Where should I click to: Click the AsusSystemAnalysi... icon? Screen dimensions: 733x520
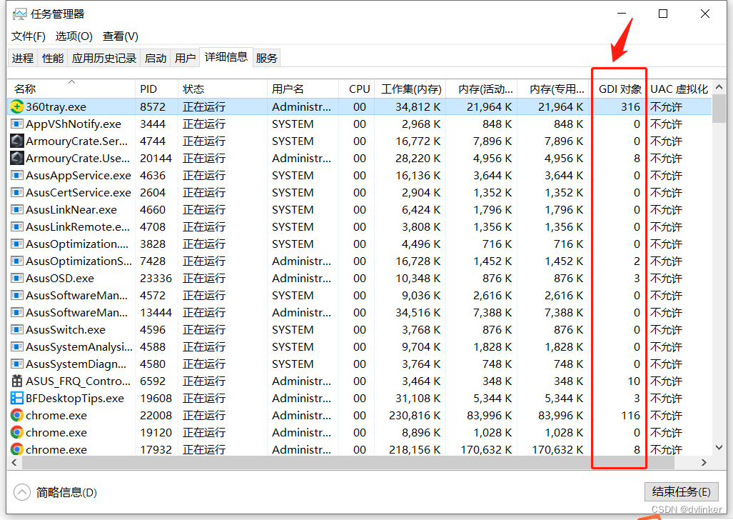[17, 347]
